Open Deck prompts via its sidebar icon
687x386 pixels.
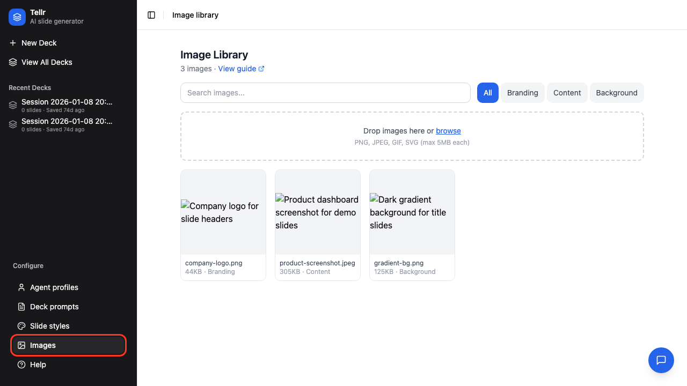pos(21,307)
